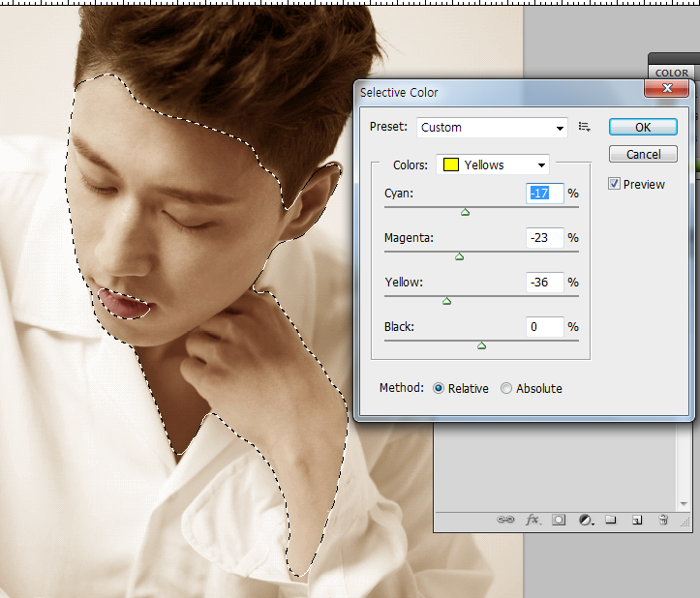Click the Yellow slider handle
Image resolution: width=700 pixels, height=598 pixels.
click(447, 301)
